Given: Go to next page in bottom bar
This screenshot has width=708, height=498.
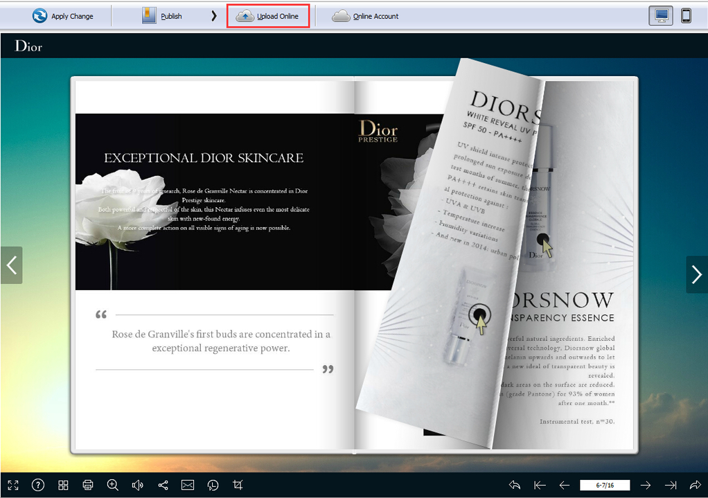Looking at the screenshot, I should tap(646, 485).
